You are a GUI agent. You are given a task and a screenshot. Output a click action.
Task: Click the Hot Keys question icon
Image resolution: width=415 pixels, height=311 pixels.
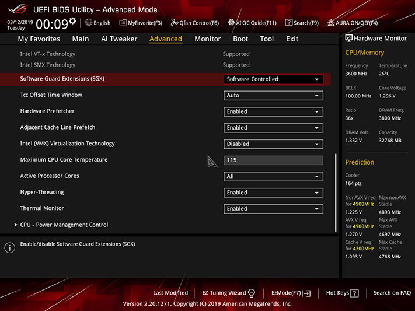[x=354, y=293]
